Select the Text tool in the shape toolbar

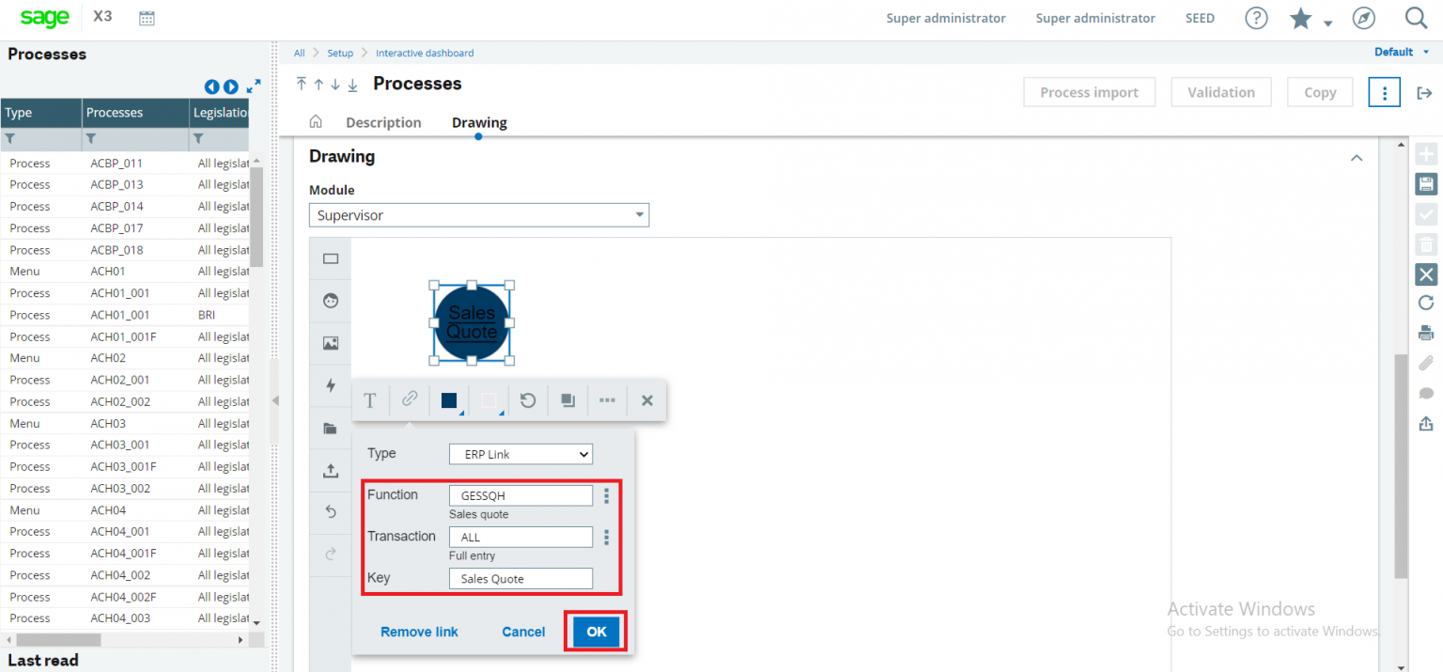point(370,399)
